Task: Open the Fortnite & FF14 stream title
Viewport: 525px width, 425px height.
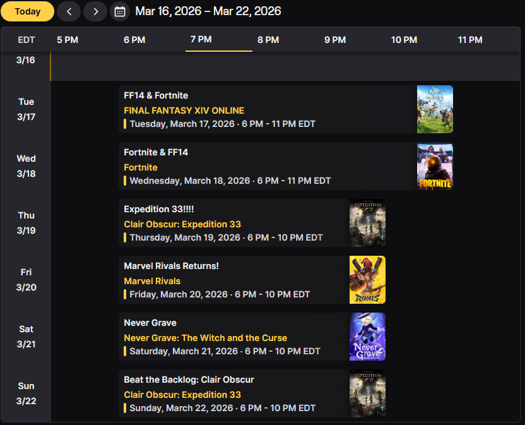Action: click(156, 152)
